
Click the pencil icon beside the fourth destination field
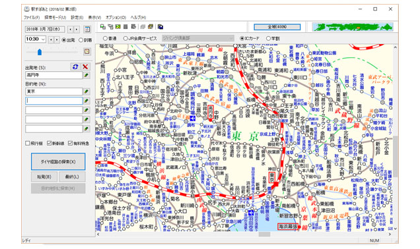point(87,119)
